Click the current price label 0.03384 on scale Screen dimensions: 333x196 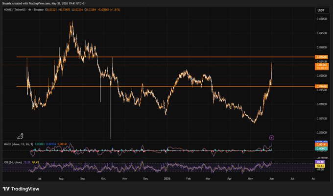coord(322,65)
